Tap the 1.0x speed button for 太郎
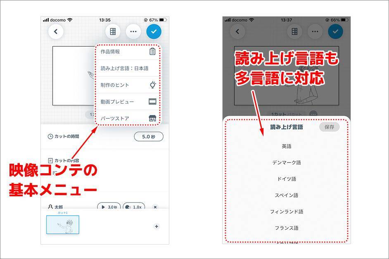389x259 pixels. [x=134, y=206]
